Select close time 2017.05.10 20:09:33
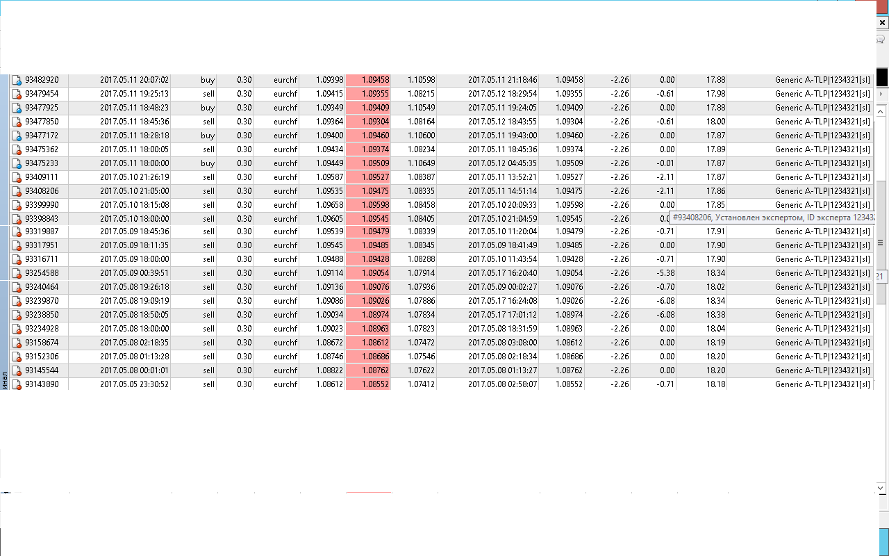Image resolution: width=889 pixels, height=556 pixels. point(502,205)
